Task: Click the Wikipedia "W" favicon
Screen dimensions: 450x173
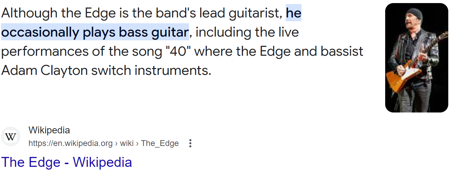Action: click(11, 137)
